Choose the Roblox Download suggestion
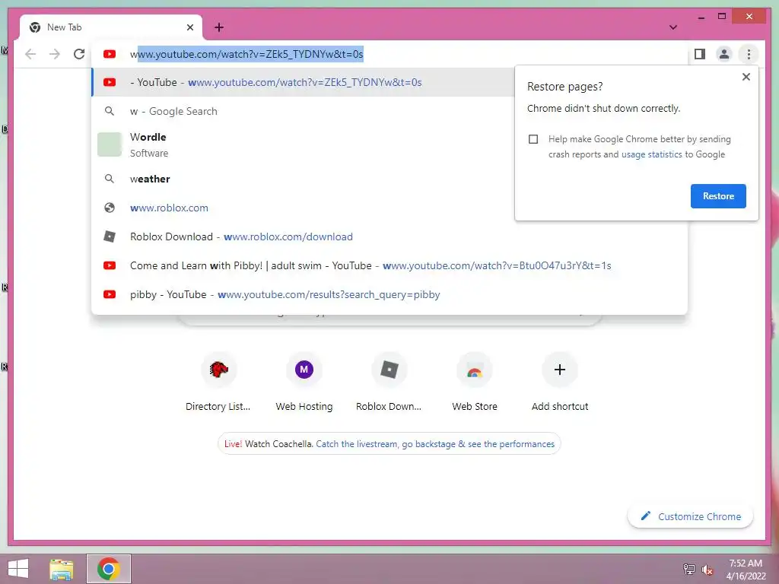The width and height of the screenshot is (779, 584). (389, 236)
